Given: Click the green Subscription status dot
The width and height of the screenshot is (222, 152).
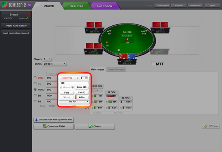Looking at the screenshot, I should (x=156, y=5).
